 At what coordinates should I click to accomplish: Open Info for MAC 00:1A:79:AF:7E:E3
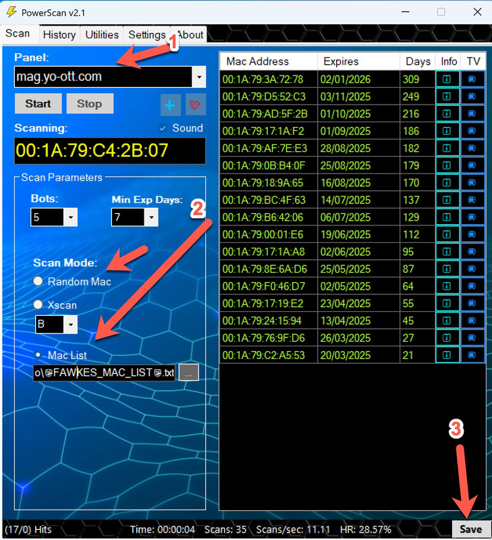tap(447, 148)
